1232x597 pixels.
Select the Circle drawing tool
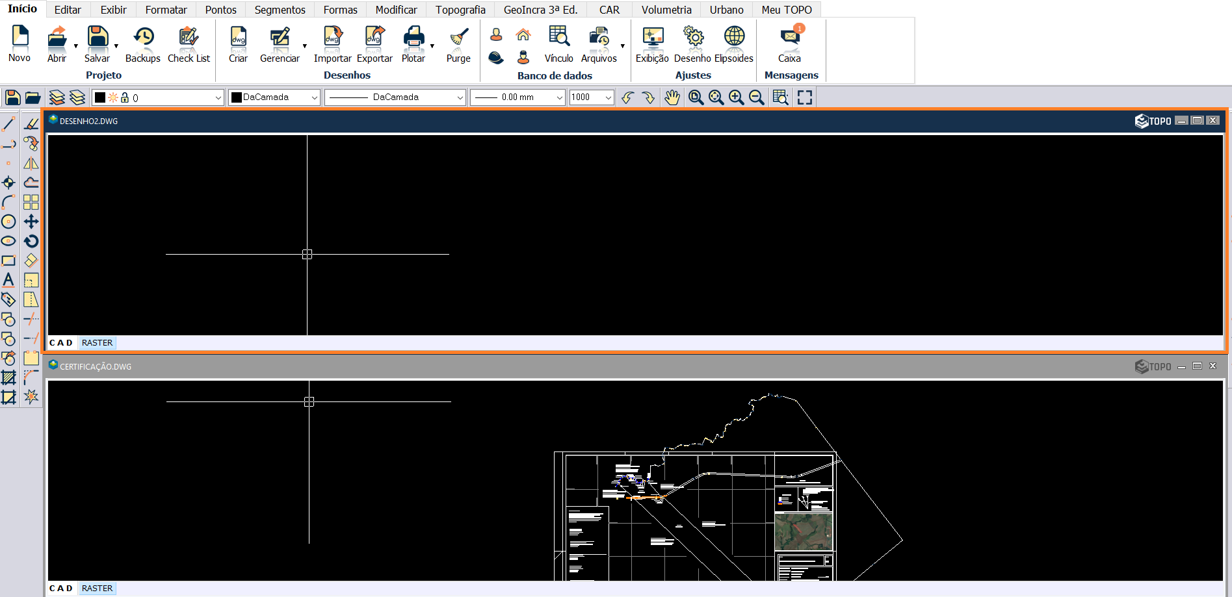[8, 222]
